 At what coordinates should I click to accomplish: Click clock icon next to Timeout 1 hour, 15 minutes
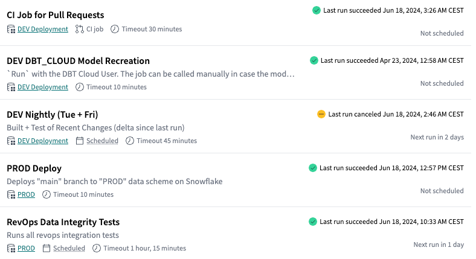pos(97,248)
